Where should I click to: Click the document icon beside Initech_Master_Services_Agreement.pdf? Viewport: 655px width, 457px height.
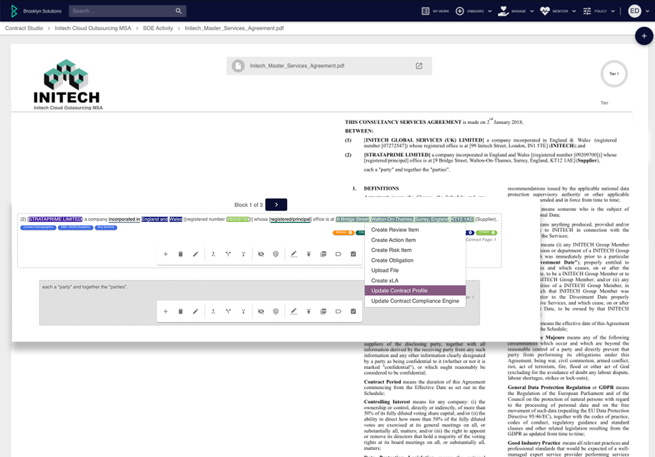pyautogui.click(x=238, y=66)
